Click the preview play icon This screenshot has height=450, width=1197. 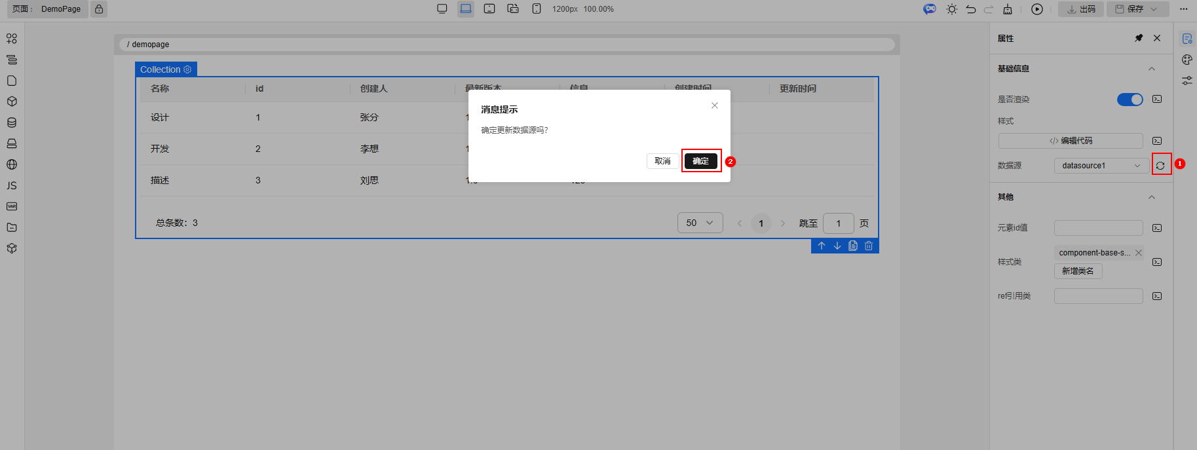tap(1036, 9)
